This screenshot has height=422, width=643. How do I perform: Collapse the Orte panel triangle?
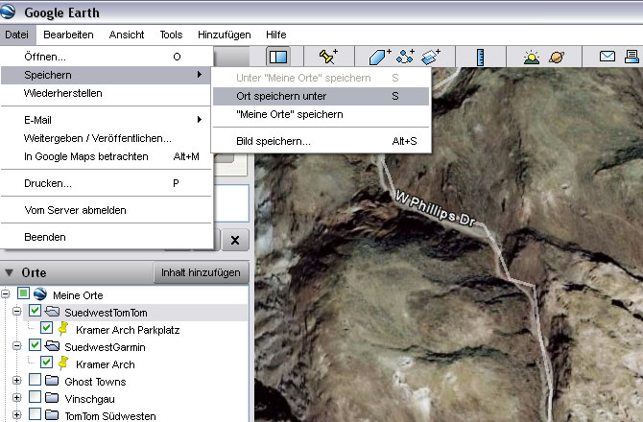[x=10, y=272]
